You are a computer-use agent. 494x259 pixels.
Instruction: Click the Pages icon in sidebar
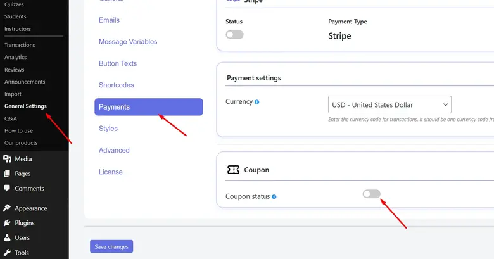7,174
